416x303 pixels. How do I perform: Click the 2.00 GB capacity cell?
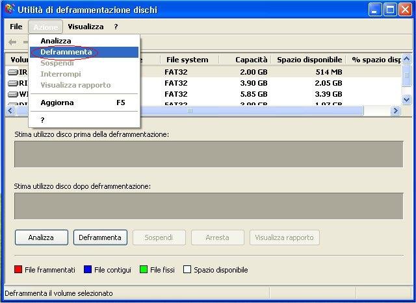point(253,72)
